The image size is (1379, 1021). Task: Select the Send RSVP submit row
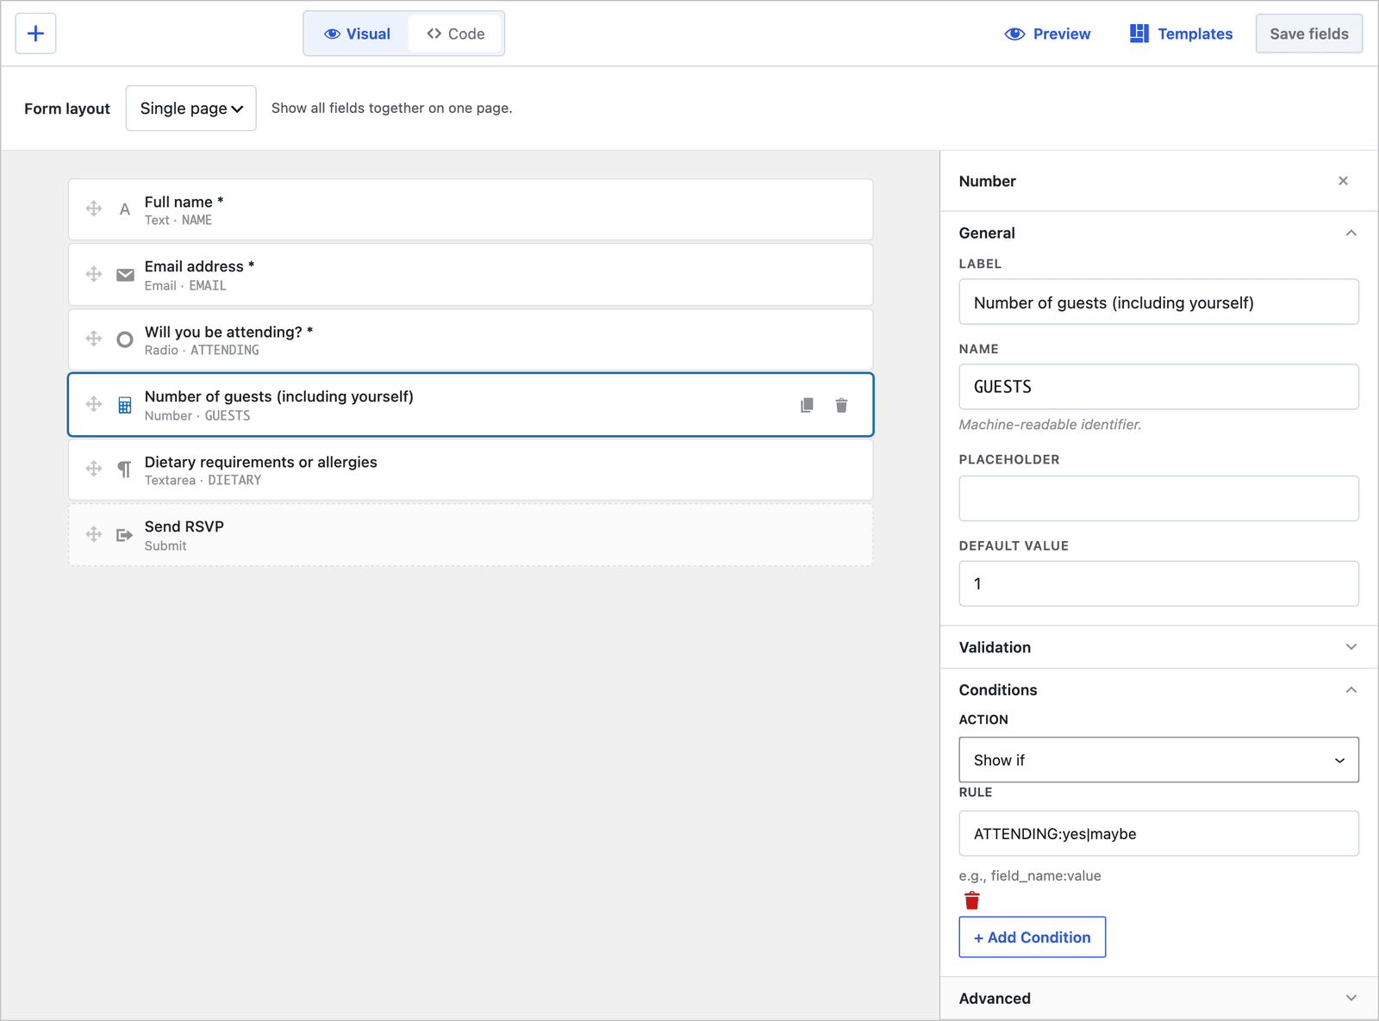tap(471, 535)
